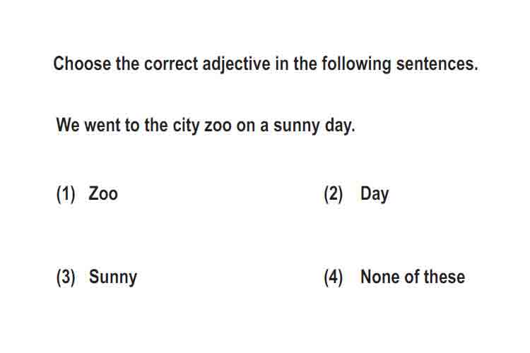Viewport: 530px width, 353px height.
Task: Click the word 'Choose' in the instruction
Action: point(82,64)
